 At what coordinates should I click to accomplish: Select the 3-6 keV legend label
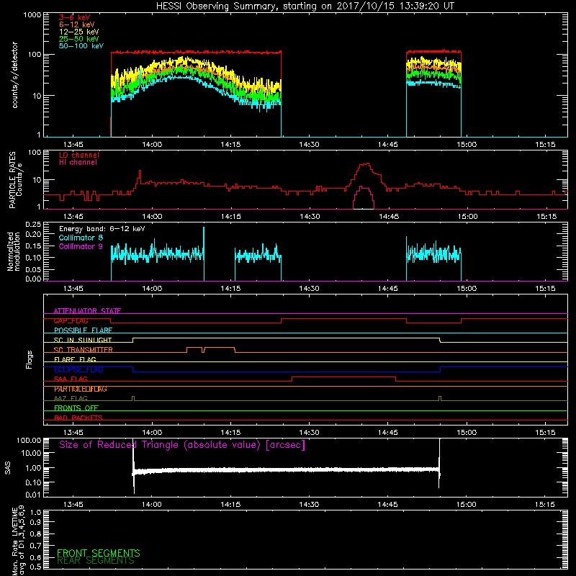(75, 17)
